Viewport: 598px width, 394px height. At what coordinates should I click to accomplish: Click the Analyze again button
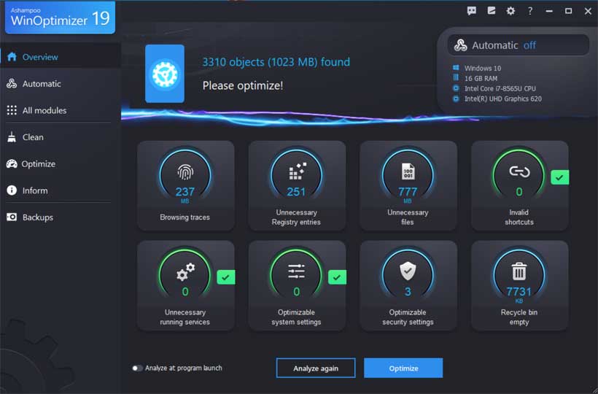[x=316, y=368]
